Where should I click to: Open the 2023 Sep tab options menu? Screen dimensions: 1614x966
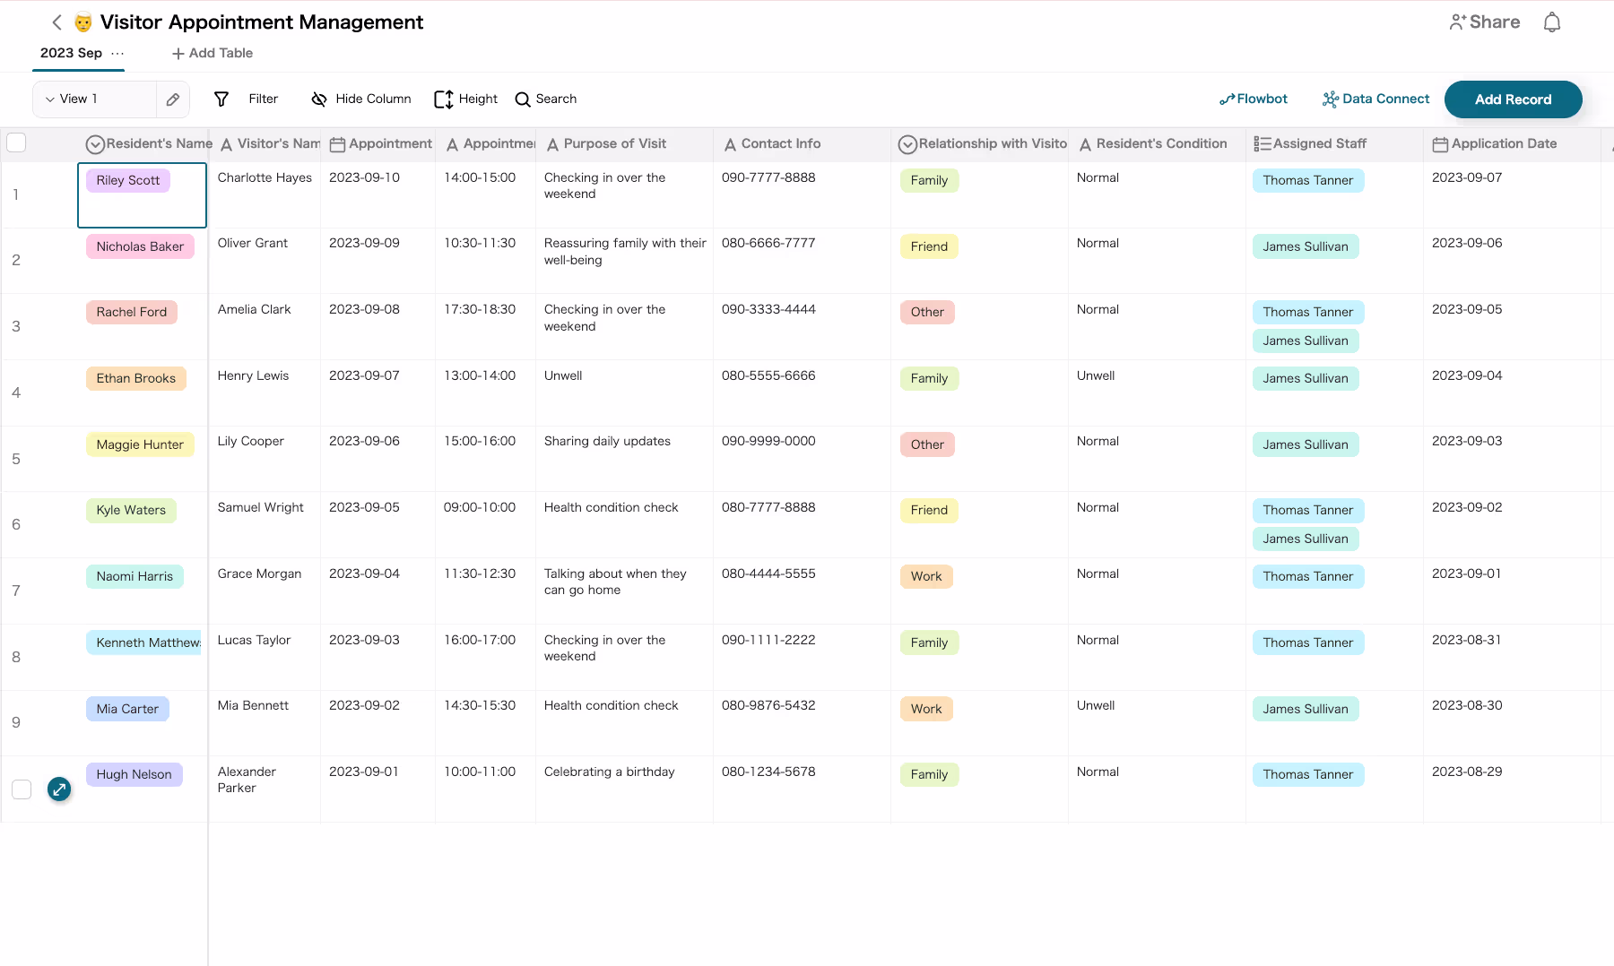(117, 53)
